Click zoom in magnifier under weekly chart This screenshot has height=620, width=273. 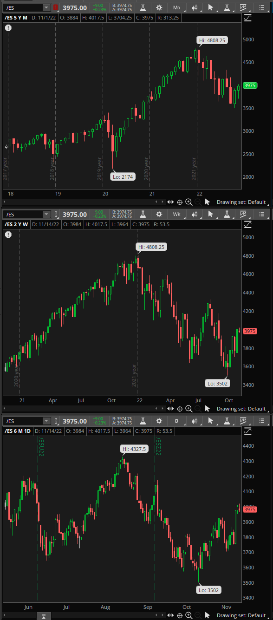pos(189,409)
